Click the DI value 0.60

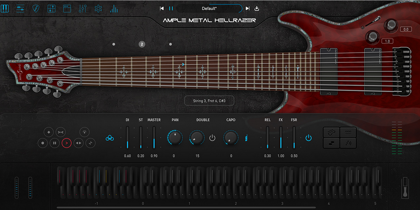[x=127, y=156]
